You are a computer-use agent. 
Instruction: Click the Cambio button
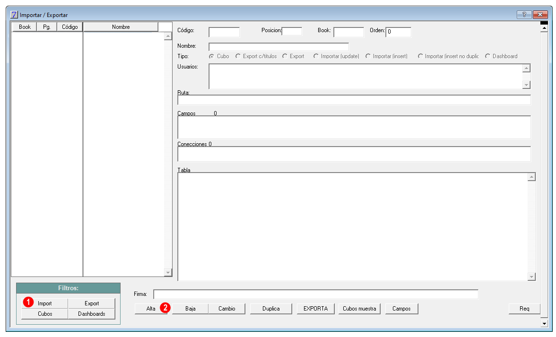(227, 309)
